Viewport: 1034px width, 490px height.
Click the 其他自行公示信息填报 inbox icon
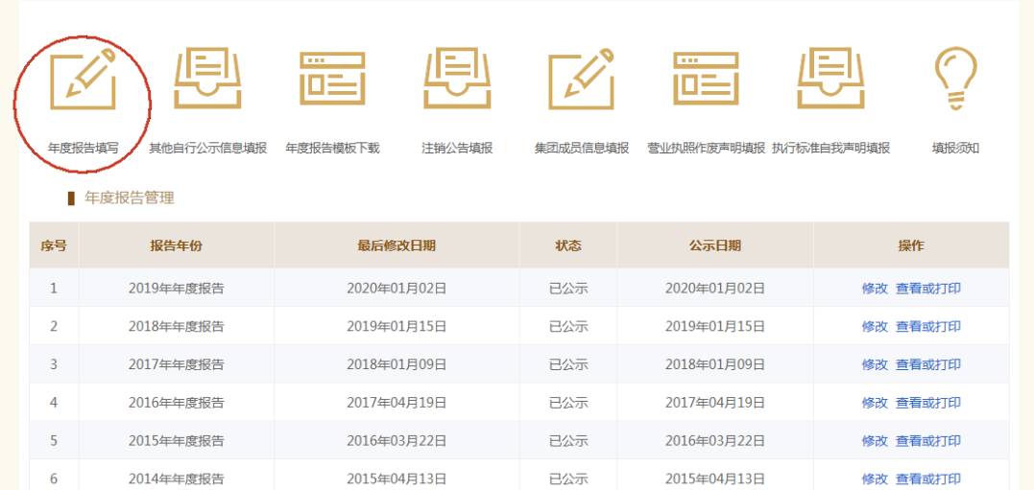click(x=207, y=79)
